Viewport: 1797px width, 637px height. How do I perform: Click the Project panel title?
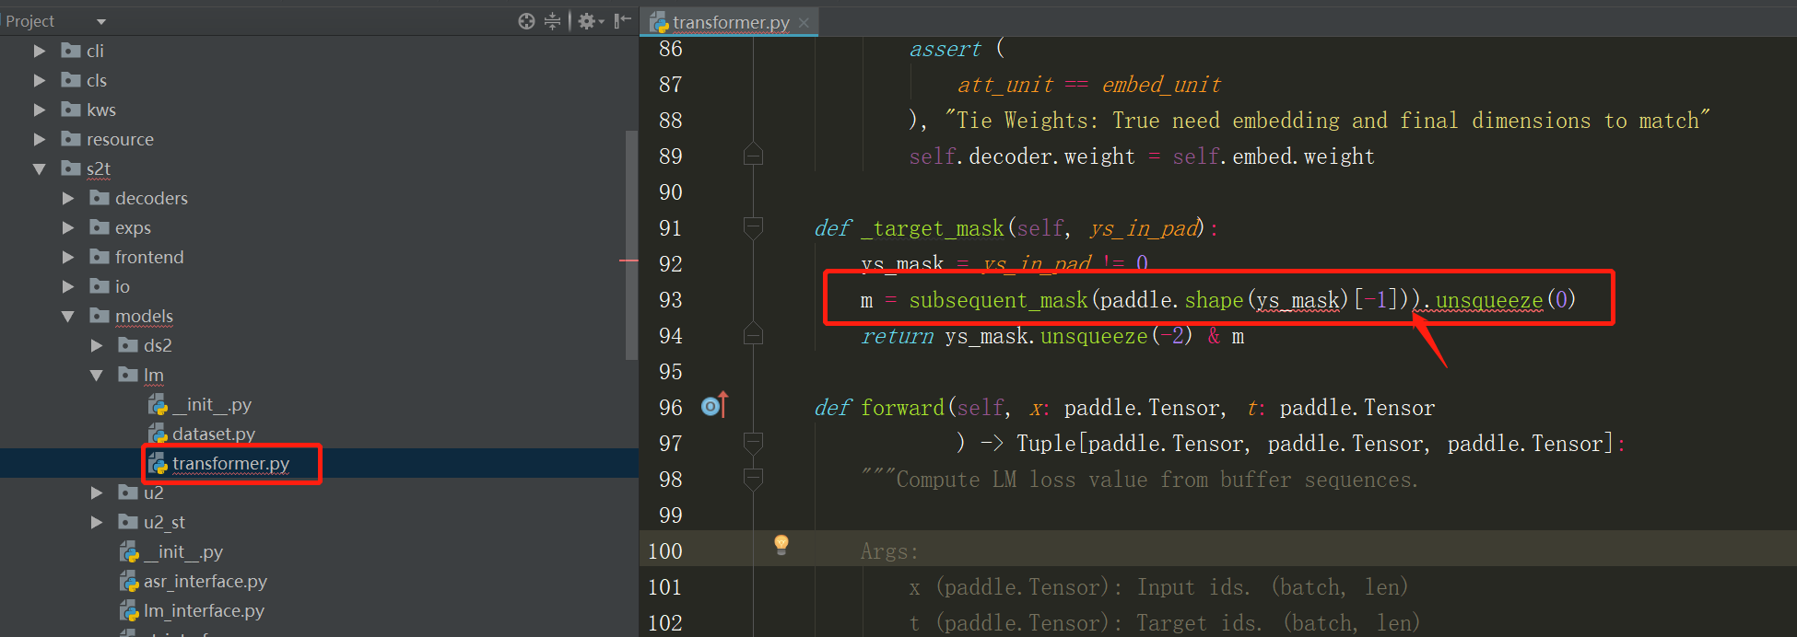click(x=30, y=21)
